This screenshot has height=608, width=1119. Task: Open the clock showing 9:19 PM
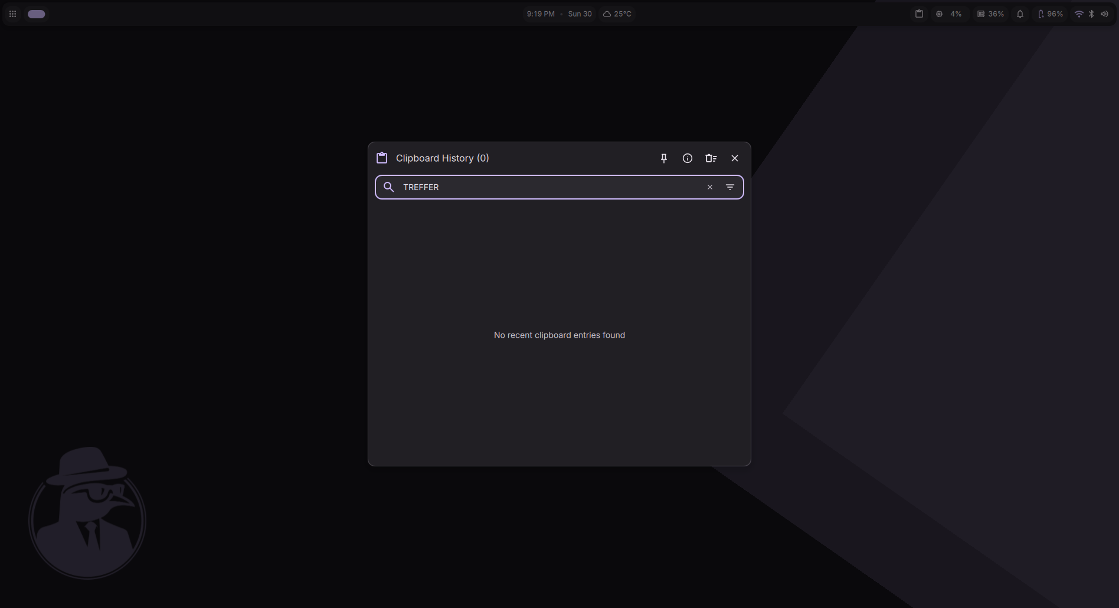click(540, 14)
